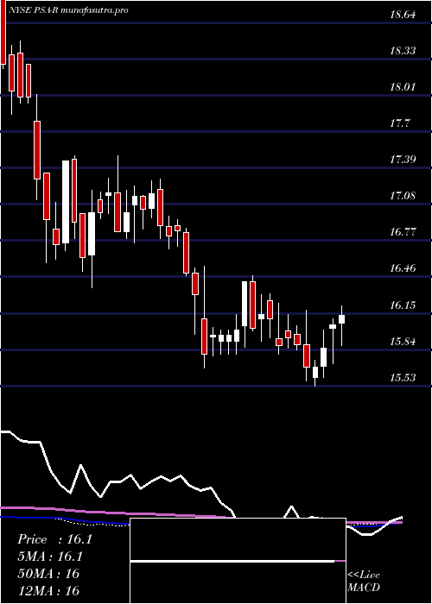Image resolution: width=432 pixels, height=604 pixels.
Task: Click the 18.64 price axis label
Action: pos(403,15)
